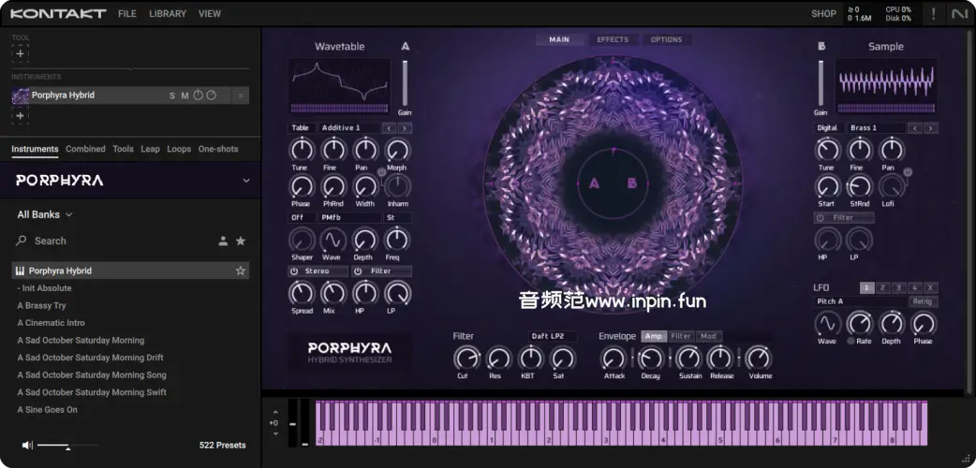This screenshot has height=468, width=976.
Task: Open the All Banks dropdown
Action: 44,214
